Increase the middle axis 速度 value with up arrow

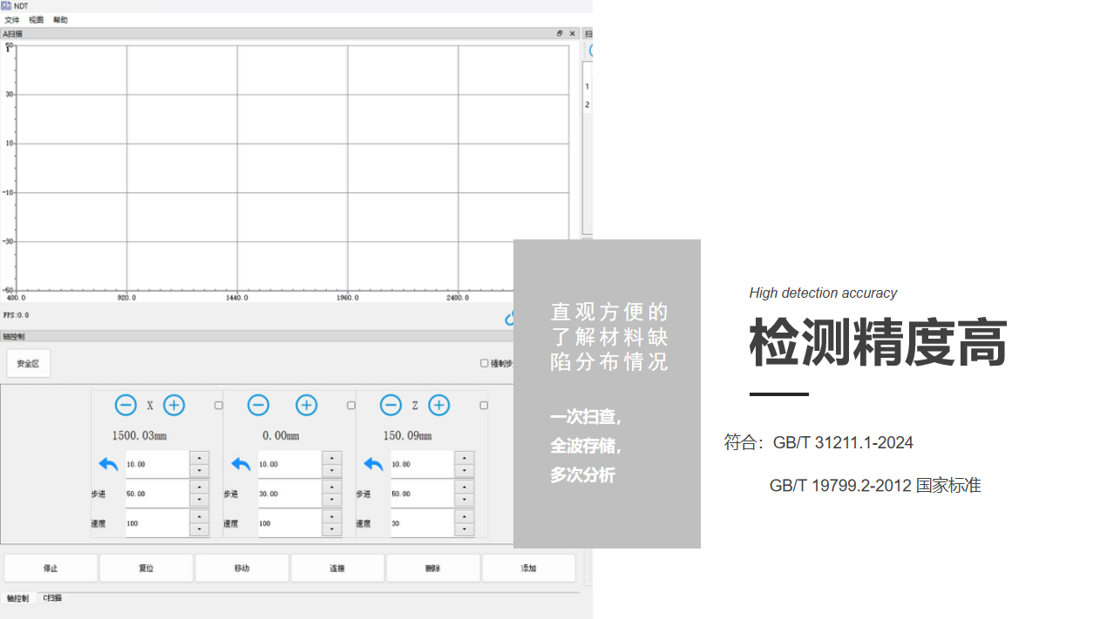pyautogui.click(x=332, y=517)
